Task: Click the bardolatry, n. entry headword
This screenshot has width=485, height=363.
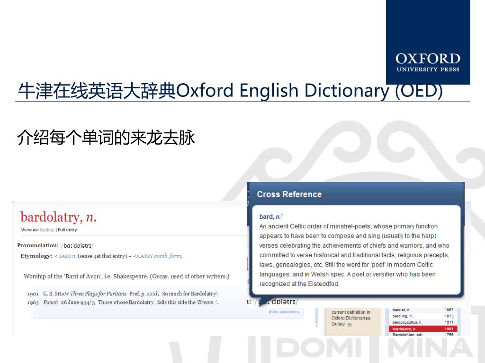Action: pyautogui.click(x=58, y=217)
